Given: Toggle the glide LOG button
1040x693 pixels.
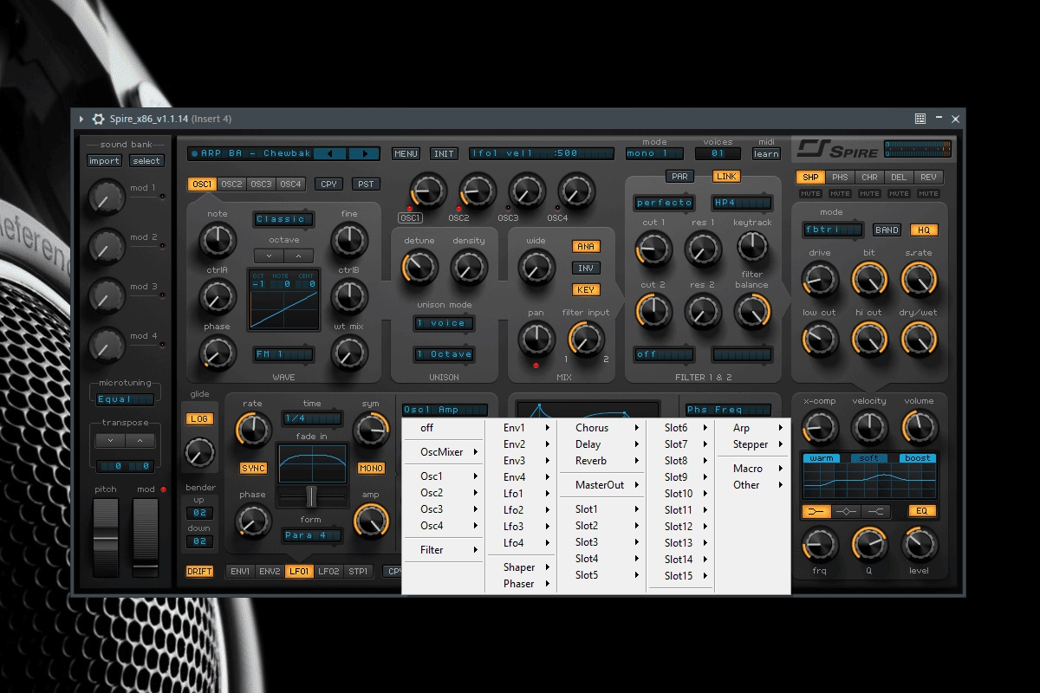Looking at the screenshot, I should (x=199, y=419).
